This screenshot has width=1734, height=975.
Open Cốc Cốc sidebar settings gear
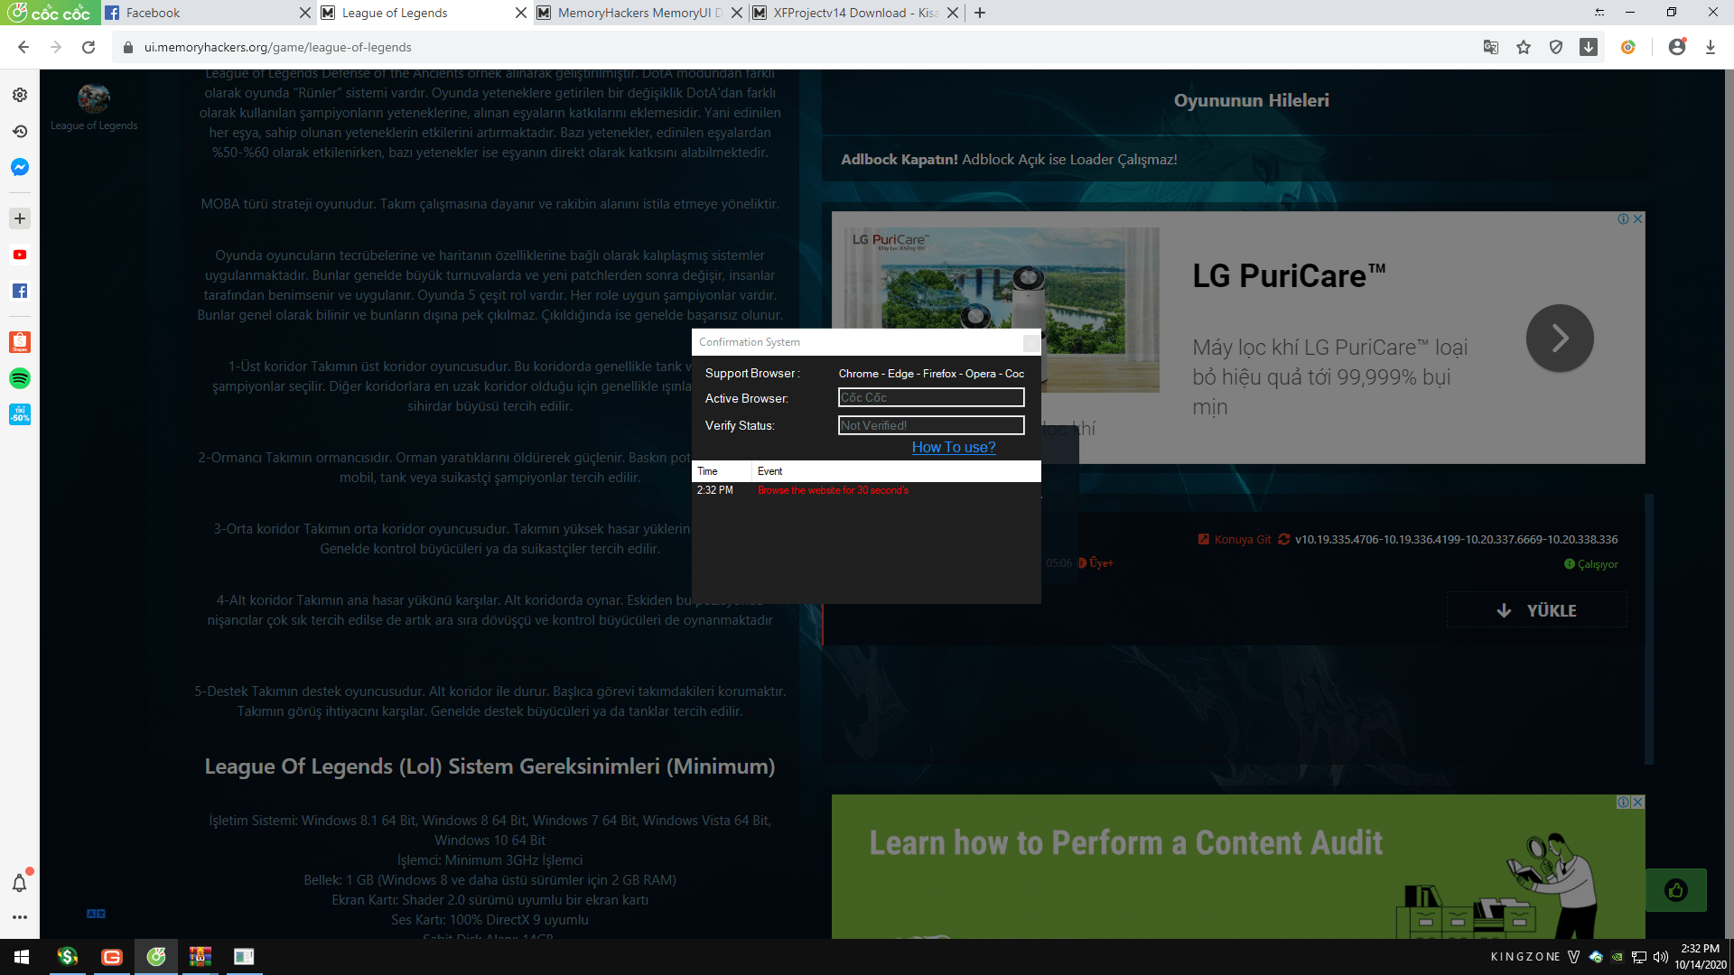coord(20,95)
